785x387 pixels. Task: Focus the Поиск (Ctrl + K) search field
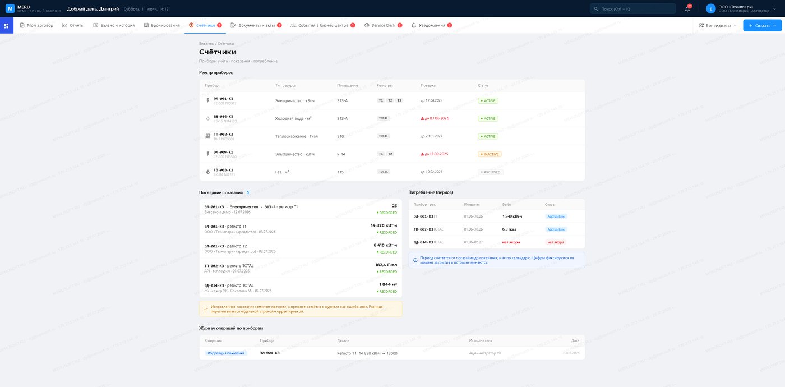[632, 9]
